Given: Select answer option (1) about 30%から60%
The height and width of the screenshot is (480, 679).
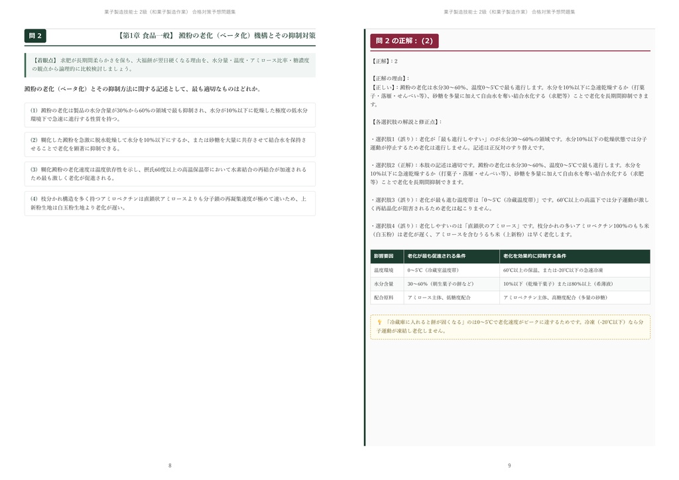Looking at the screenshot, I should pos(170,115).
